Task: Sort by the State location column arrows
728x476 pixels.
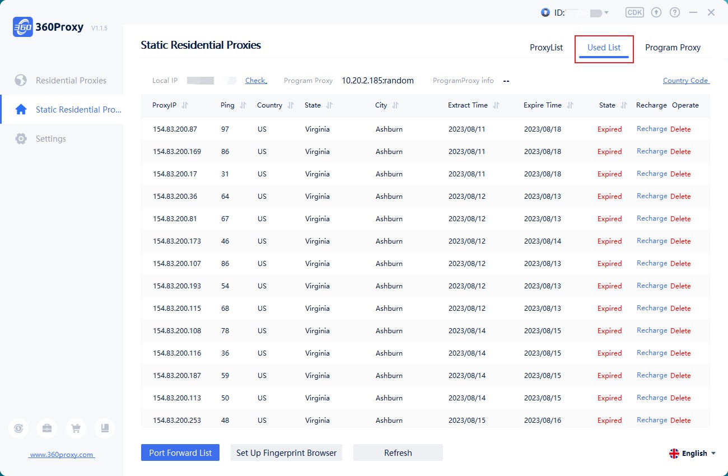Action: (x=329, y=105)
